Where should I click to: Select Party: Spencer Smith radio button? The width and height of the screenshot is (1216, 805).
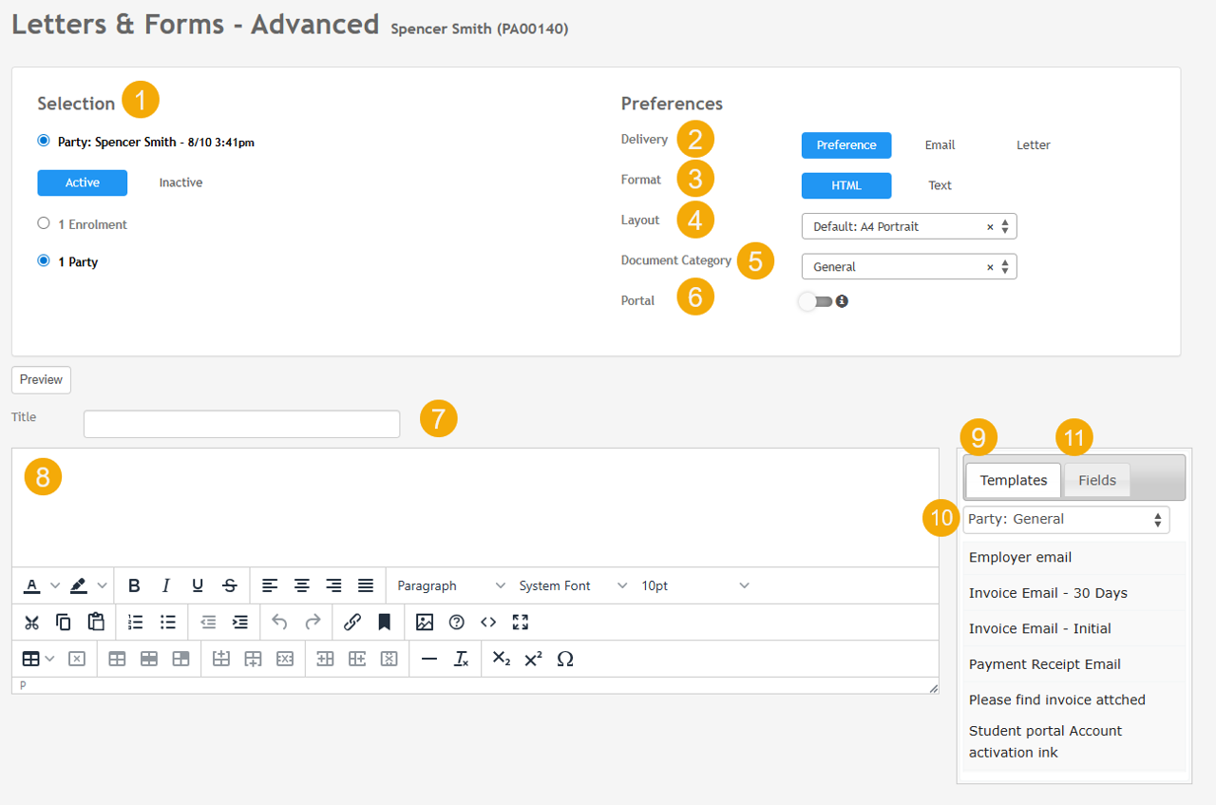(x=44, y=141)
